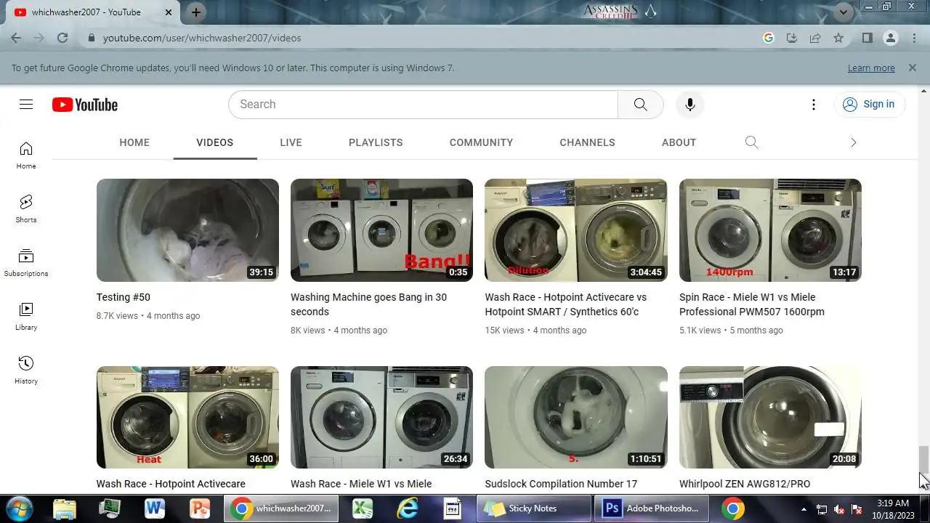Screen dimensions: 930x523
Task: Show hidden system tray icons
Action: click(x=804, y=508)
